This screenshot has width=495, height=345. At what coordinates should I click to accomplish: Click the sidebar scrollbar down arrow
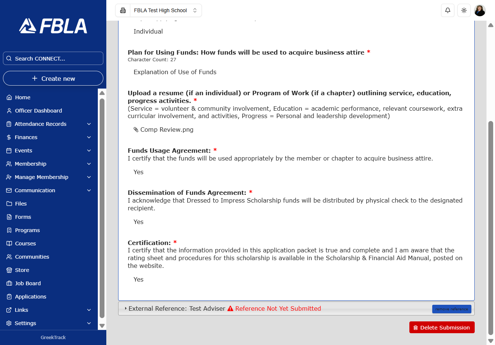(x=102, y=326)
